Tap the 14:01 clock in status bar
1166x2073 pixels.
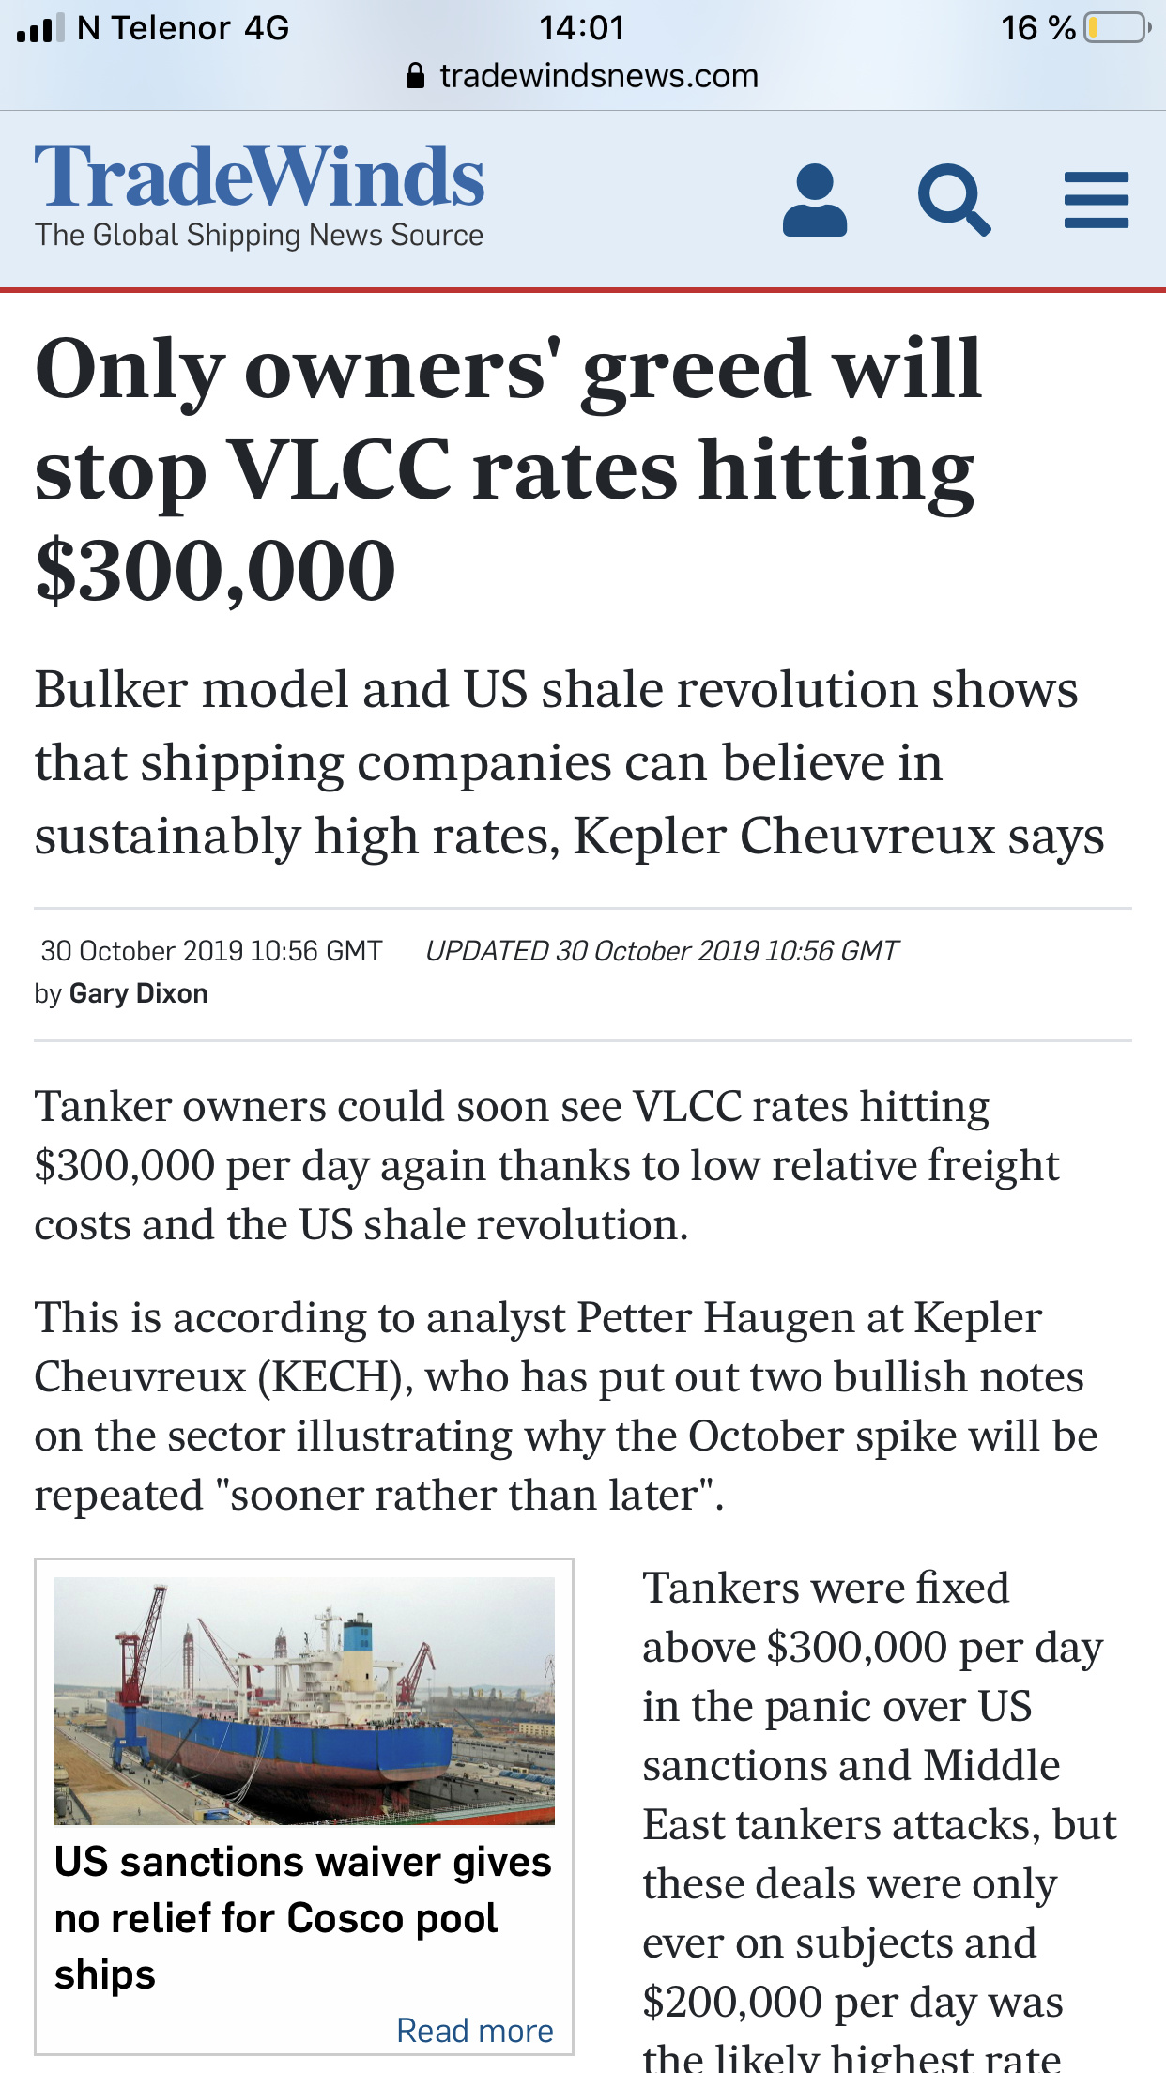582,27
